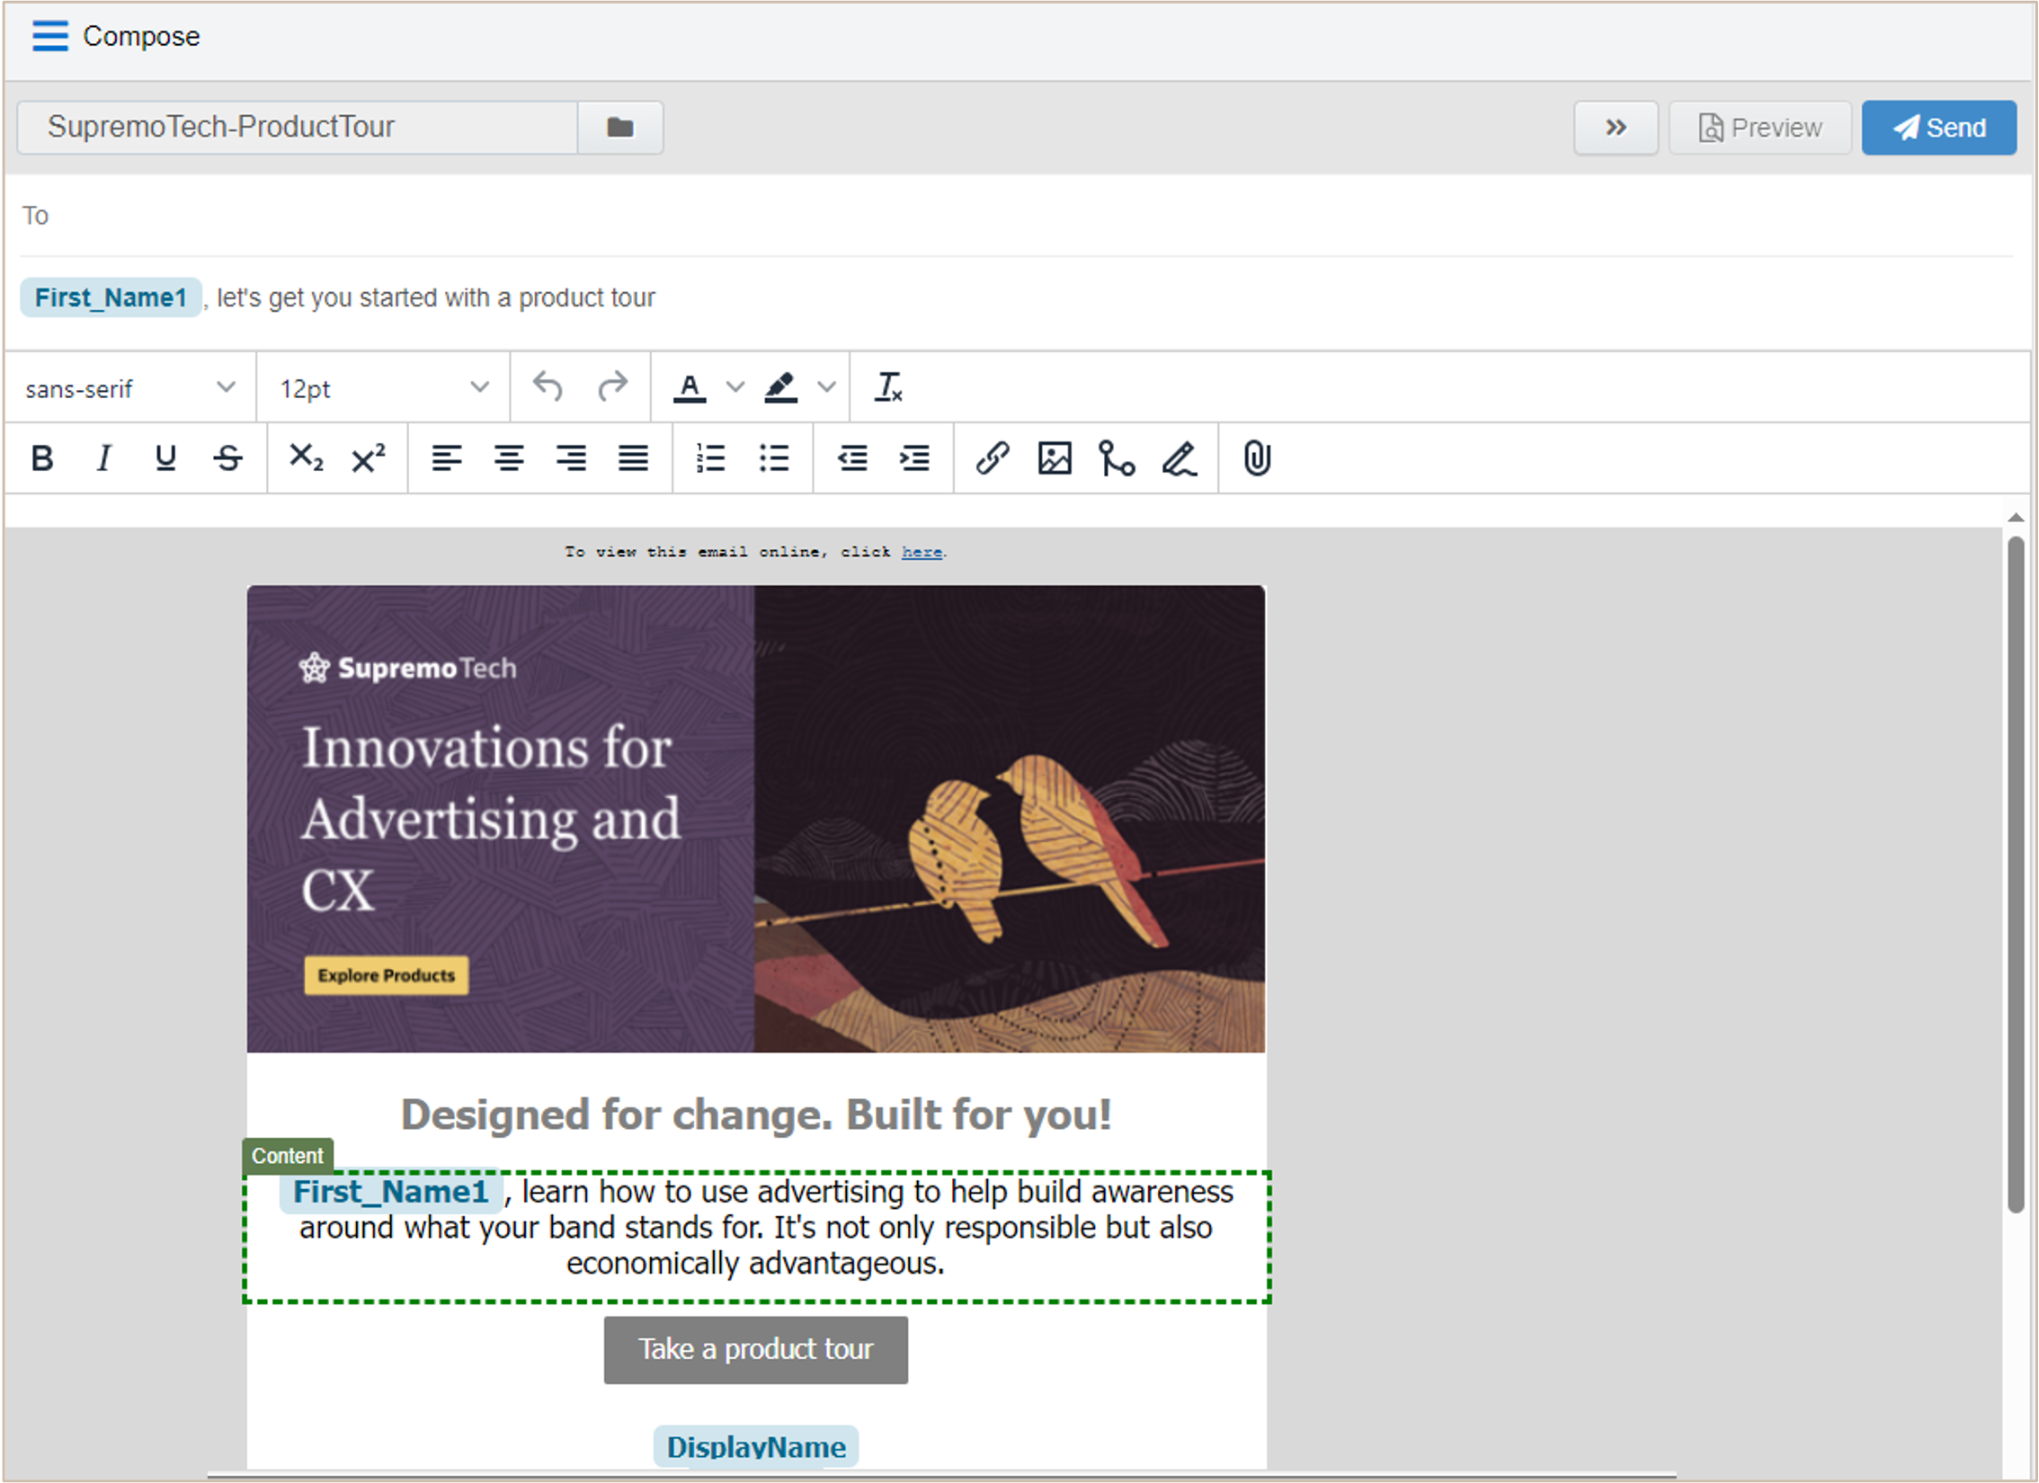This screenshot has height=1483, width=2039.
Task: Toggle strikethrough formatting
Action: tap(228, 458)
